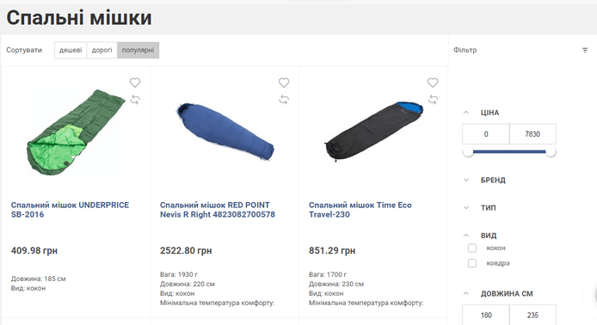
Task: Enable the ковдра filter checkbox
Action: (472, 263)
